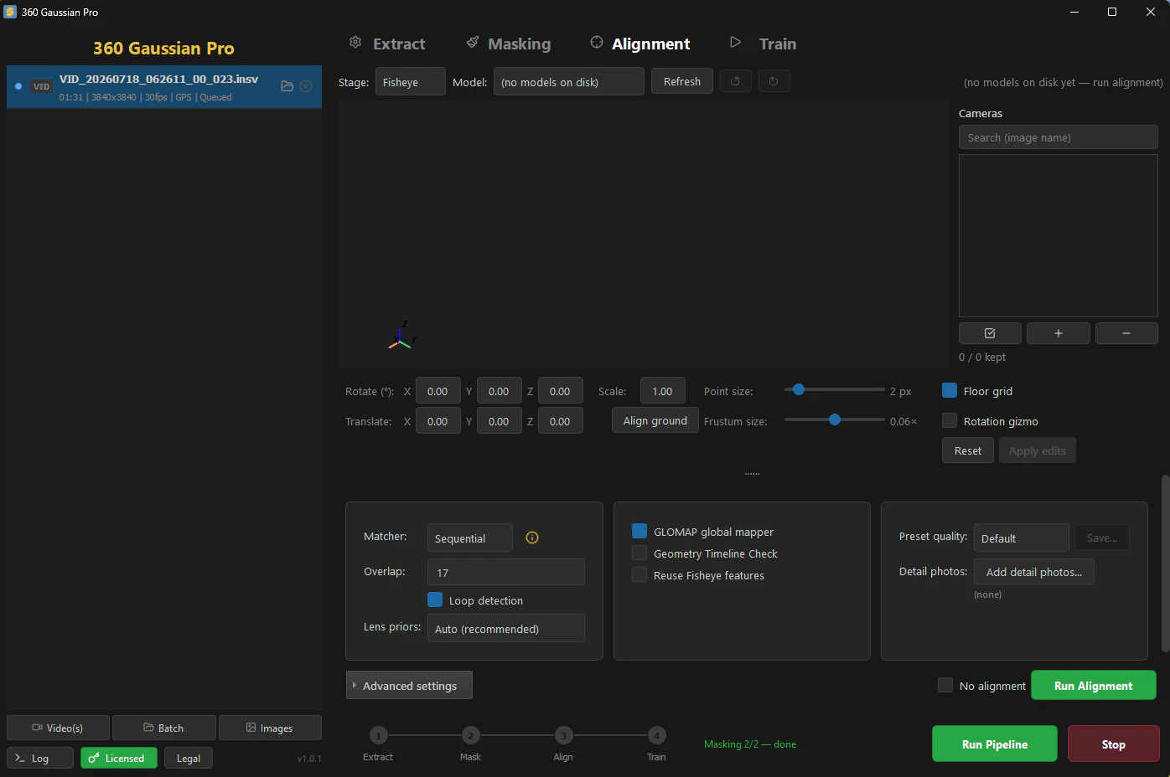This screenshot has width=1170, height=777.
Task: Click the Scale input field
Action: pos(663,390)
